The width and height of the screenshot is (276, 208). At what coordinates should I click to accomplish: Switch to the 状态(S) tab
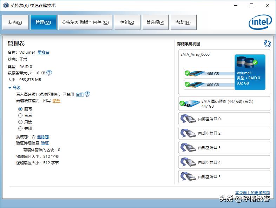(15, 22)
